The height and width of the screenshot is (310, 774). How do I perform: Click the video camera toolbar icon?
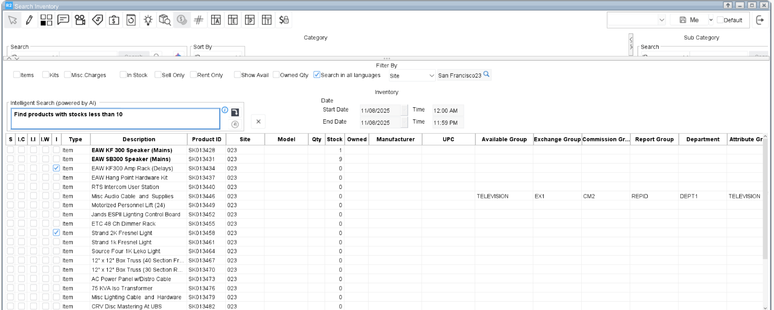click(80, 20)
